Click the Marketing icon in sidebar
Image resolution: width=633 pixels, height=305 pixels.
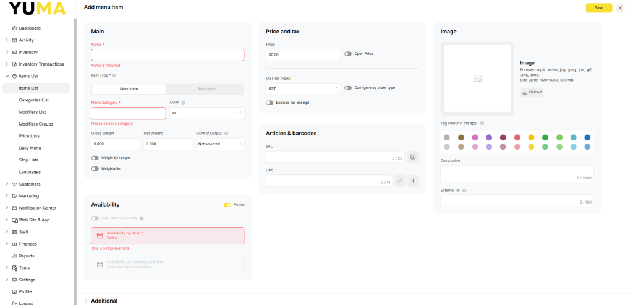pos(14,196)
